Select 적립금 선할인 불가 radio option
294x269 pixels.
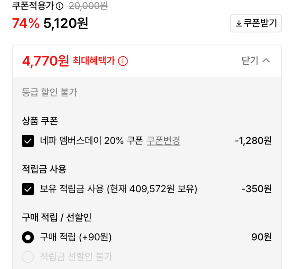pyautogui.click(x=28, y=257)
